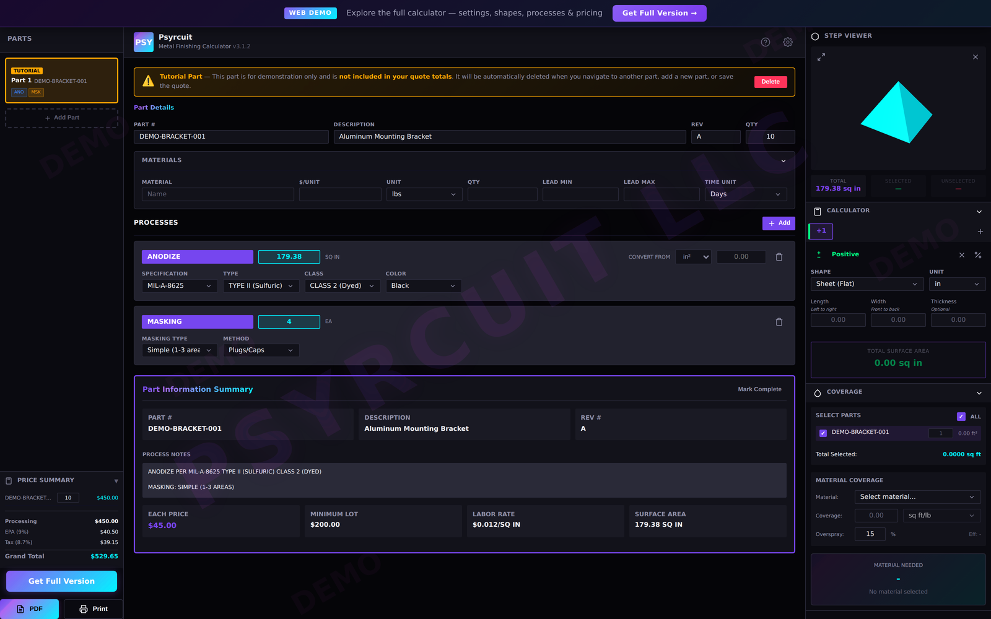
Task: Open the help icon in the Psyrcuit header
Action: (x=766, y=42)
